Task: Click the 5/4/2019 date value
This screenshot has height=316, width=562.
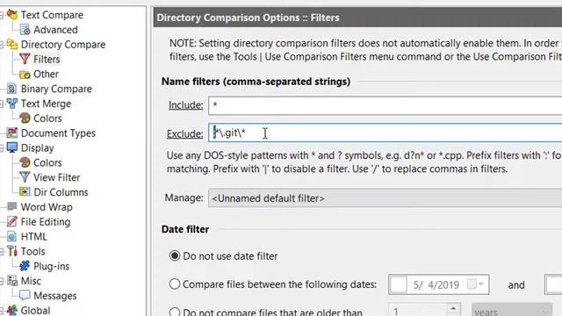Action: point(436,284)
